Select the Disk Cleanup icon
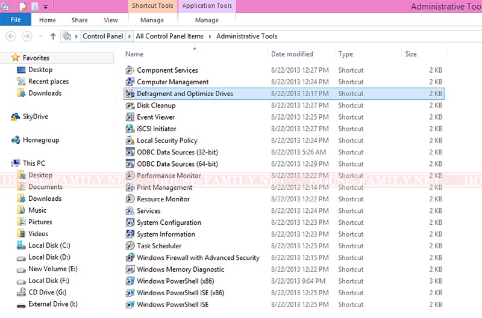Viewport: 482px width, 318px height. click(130, 105)
